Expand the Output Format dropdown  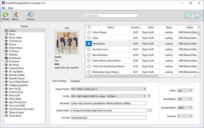point(109,89)
